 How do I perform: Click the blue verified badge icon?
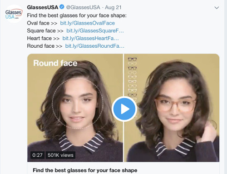point(62,7)
